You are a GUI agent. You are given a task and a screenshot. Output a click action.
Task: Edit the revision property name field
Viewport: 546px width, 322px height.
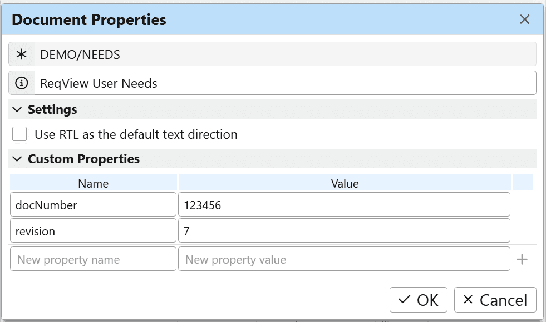[x=93, y=230]
